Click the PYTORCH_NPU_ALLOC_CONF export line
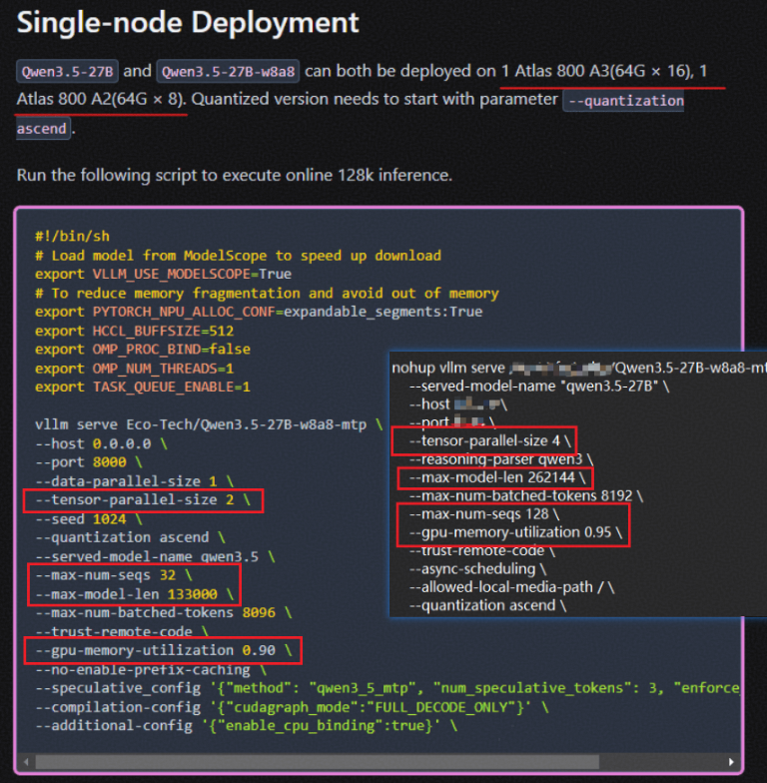The height and width of the screenshot is (783, 767). coord(259,312)
